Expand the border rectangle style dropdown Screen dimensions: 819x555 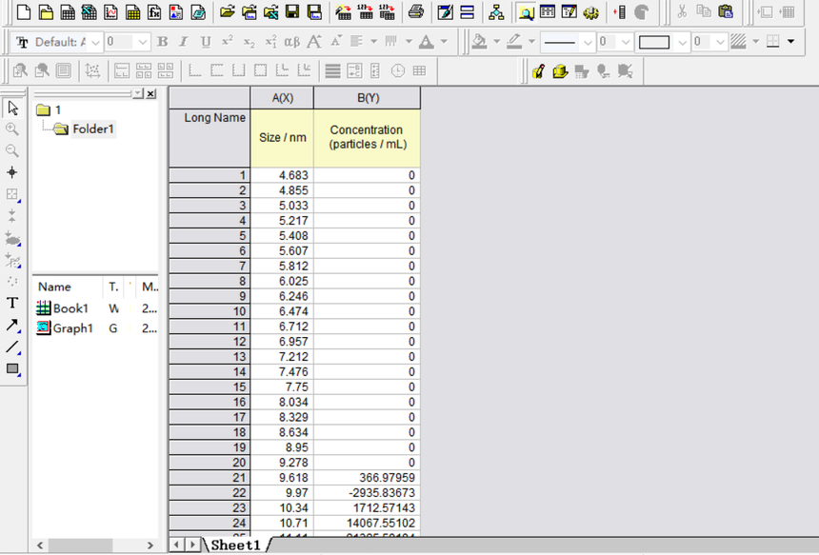coord(682,42)
